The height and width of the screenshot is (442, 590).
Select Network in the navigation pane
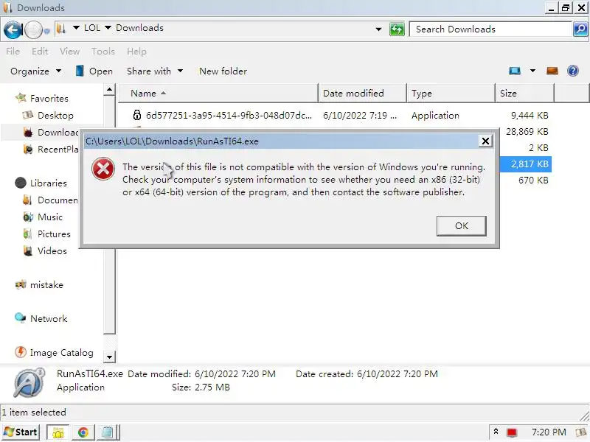(x=49, y=319)
